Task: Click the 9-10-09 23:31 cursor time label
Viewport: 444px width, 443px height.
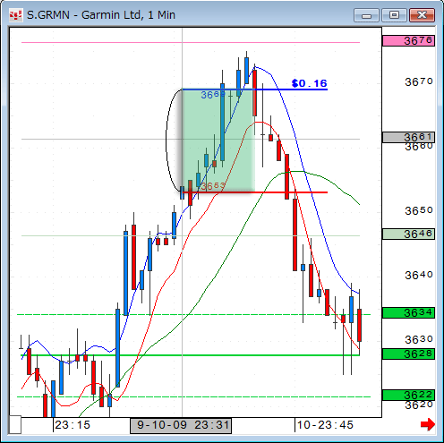Action: click(x=181, y=425)
